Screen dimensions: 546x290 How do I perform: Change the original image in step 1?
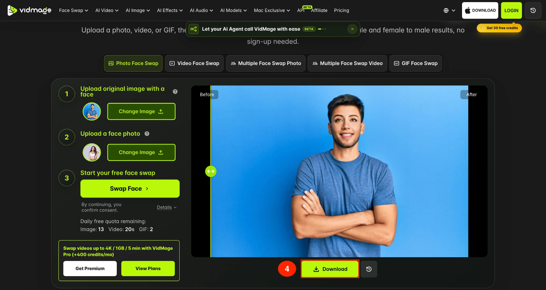click(141, 111)
